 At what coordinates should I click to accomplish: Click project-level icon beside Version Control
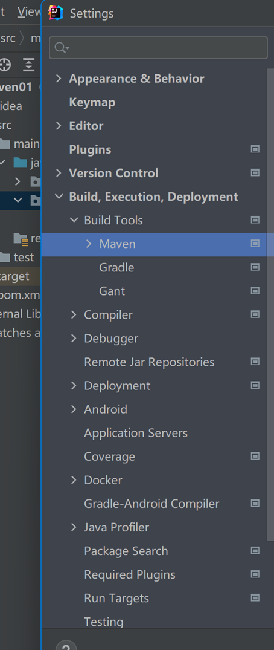(x=255, y=172)
